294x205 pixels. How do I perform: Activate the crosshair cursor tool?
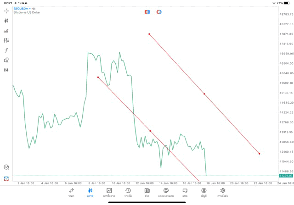click(x=6, y=11)
